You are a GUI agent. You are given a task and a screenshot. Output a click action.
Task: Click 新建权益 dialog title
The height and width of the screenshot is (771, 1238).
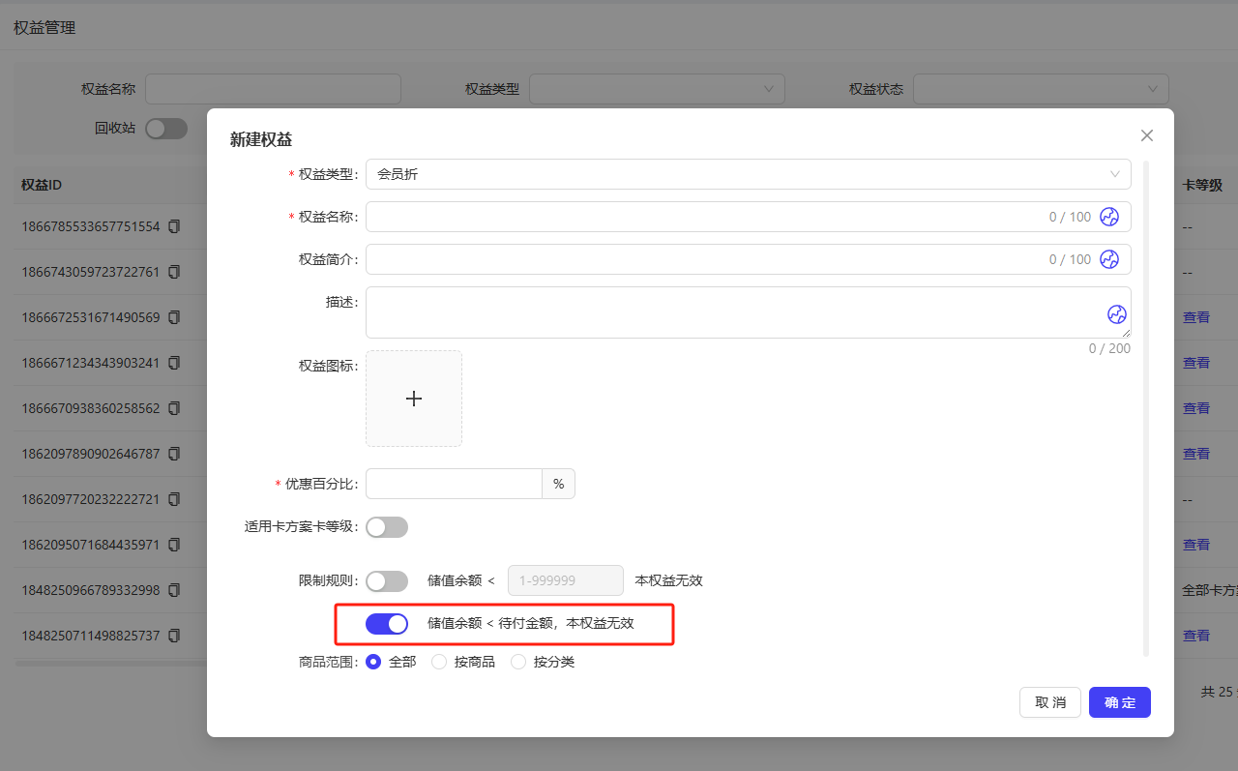(261, 139)
